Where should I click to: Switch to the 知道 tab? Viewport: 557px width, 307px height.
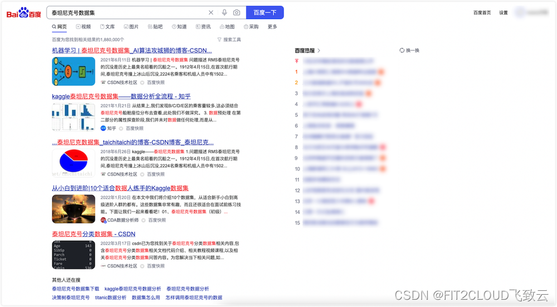179,27
